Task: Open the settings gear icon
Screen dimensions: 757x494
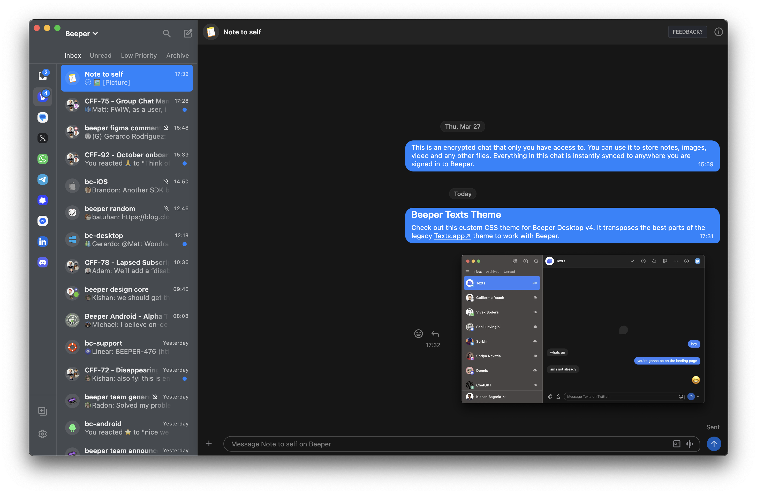Action: click(x=43, y=434)
